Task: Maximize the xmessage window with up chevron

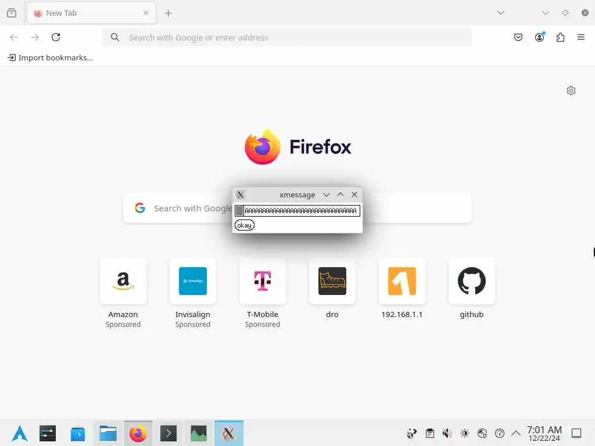Action: point(340,195)
